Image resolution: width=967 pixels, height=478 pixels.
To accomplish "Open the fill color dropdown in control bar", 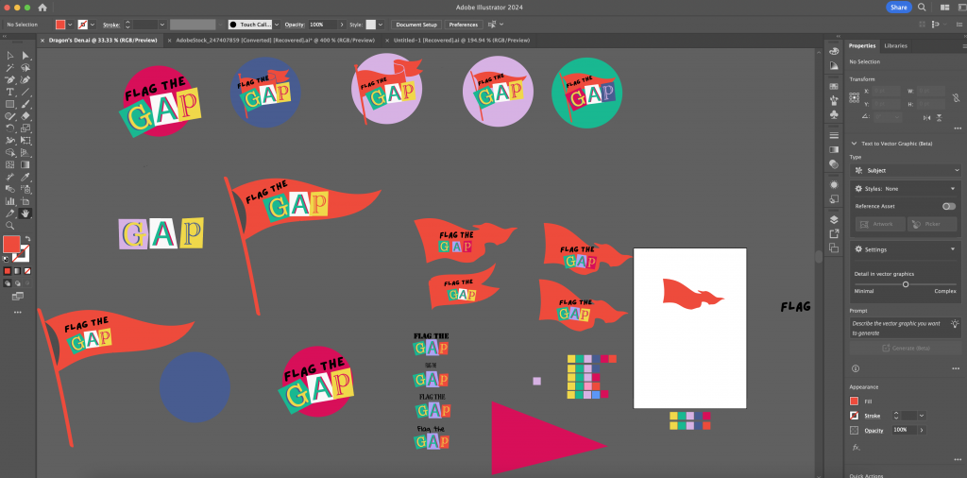I will pyautogui.click(x=70, y=25).
